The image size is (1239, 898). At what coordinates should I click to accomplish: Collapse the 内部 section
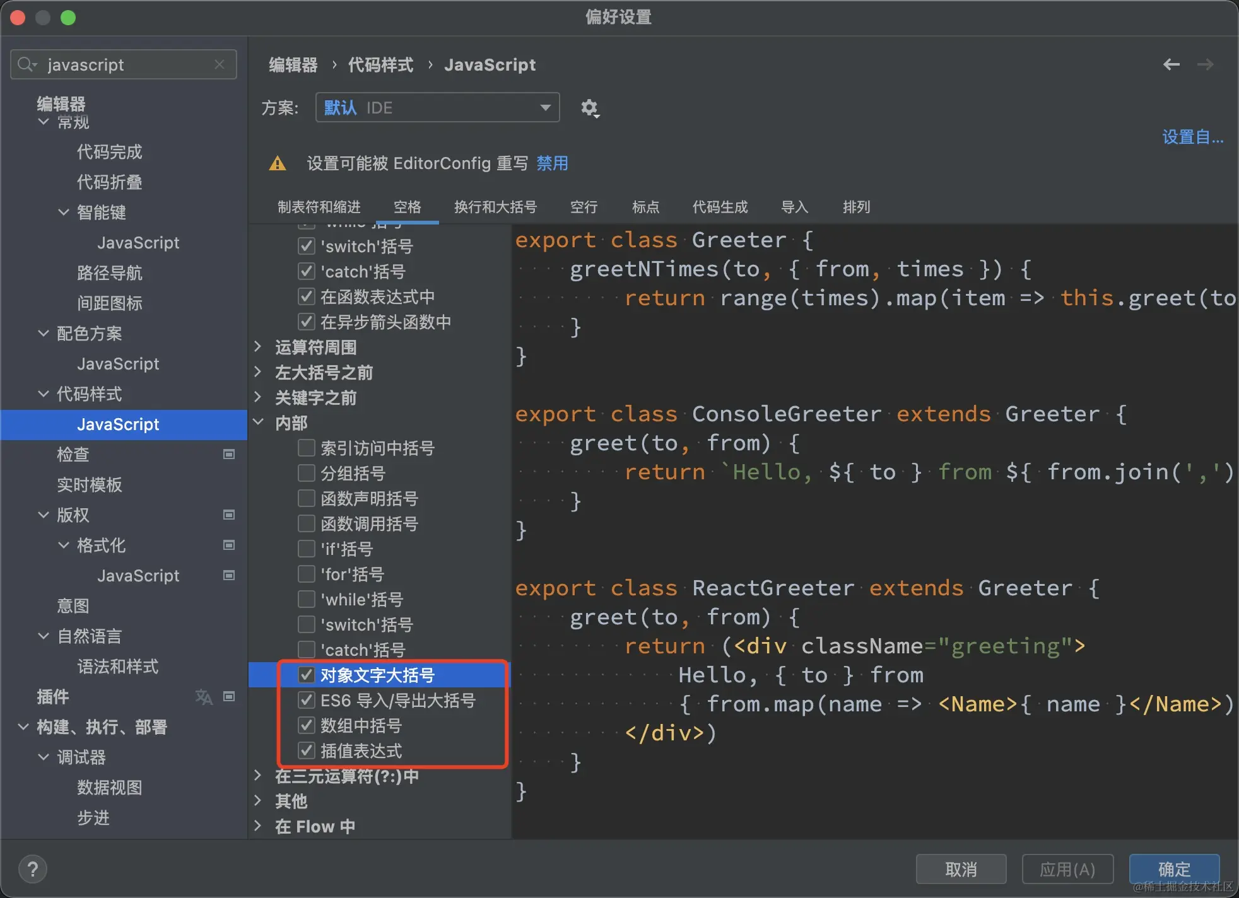[x=258, y=423]
